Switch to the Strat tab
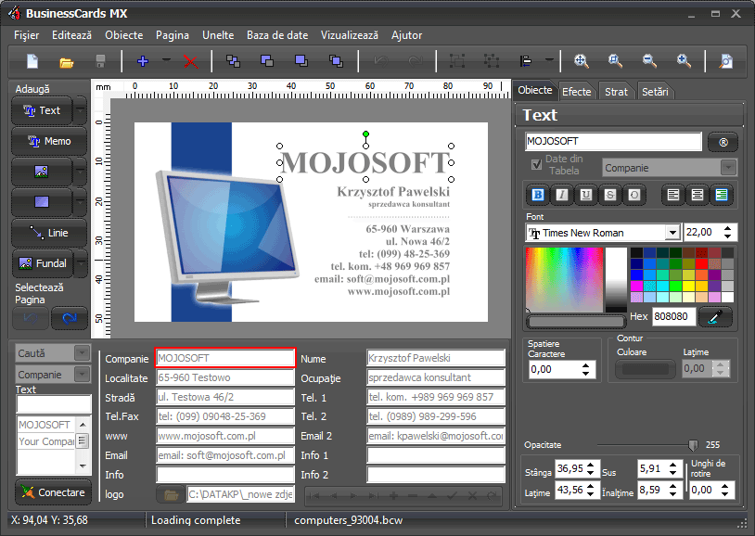Image resolution: width=755 pixels, height=536 pixels. pyautogui.click(x=616, y=92)
